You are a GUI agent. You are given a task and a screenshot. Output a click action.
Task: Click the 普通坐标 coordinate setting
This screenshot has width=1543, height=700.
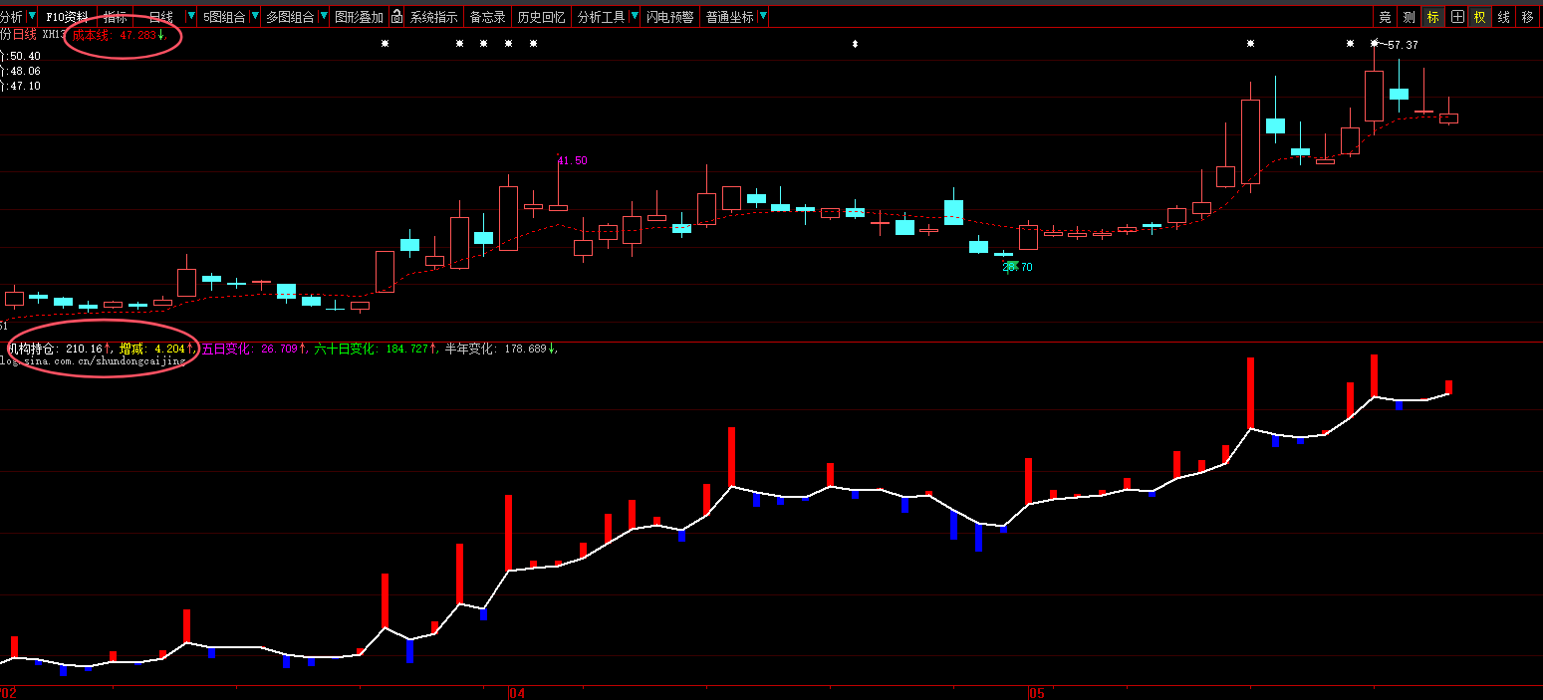coord(730,17)
